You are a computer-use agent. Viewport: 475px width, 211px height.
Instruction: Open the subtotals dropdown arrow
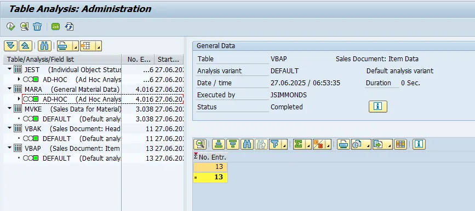(x=328, y=144)
